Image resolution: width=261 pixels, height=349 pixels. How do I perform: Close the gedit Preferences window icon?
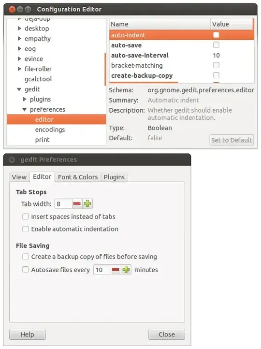(12, 160)
